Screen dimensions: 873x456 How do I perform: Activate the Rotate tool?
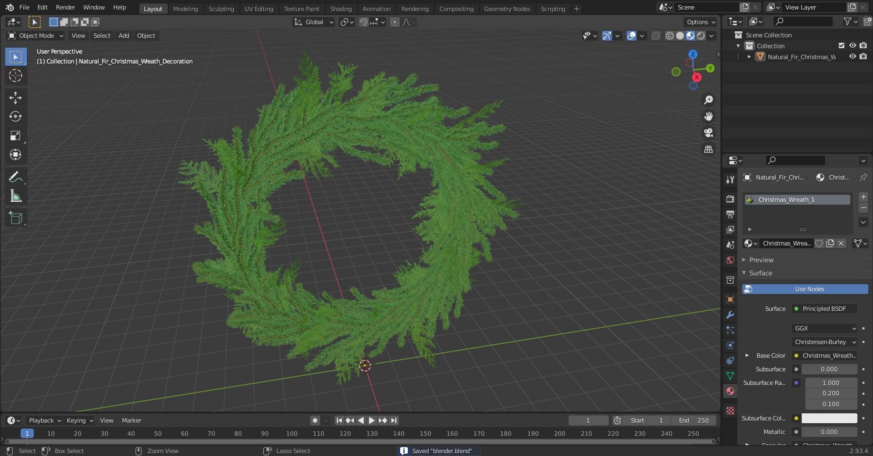[x=15, y=117]
